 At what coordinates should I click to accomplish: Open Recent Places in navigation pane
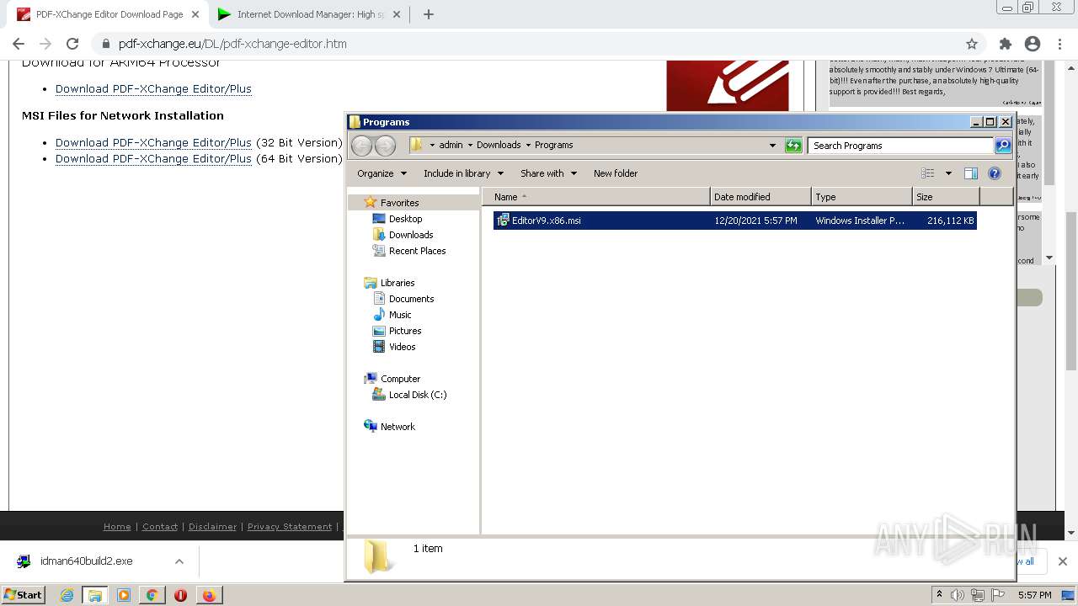(417, 251)
